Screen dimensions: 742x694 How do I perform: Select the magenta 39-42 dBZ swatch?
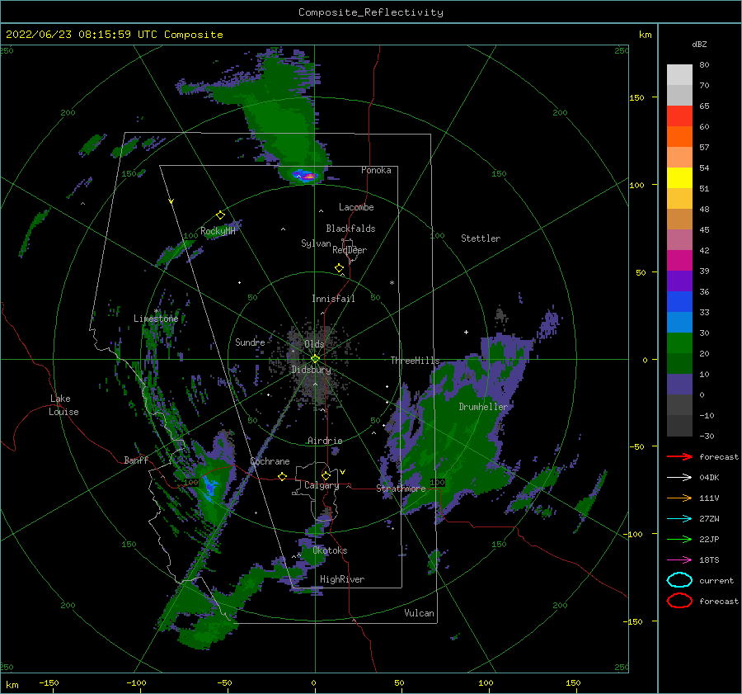pyautogui.click(x=679, y=261)
